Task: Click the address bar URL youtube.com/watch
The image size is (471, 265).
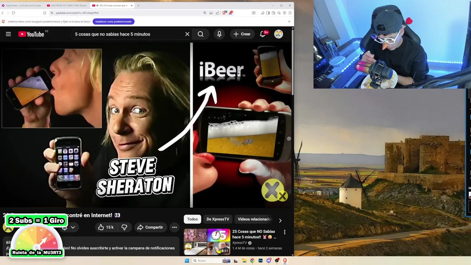Action: tap(77, 13)
